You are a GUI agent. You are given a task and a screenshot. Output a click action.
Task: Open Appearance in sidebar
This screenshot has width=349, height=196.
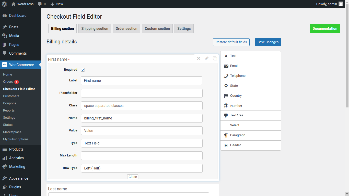pos(20,178)
